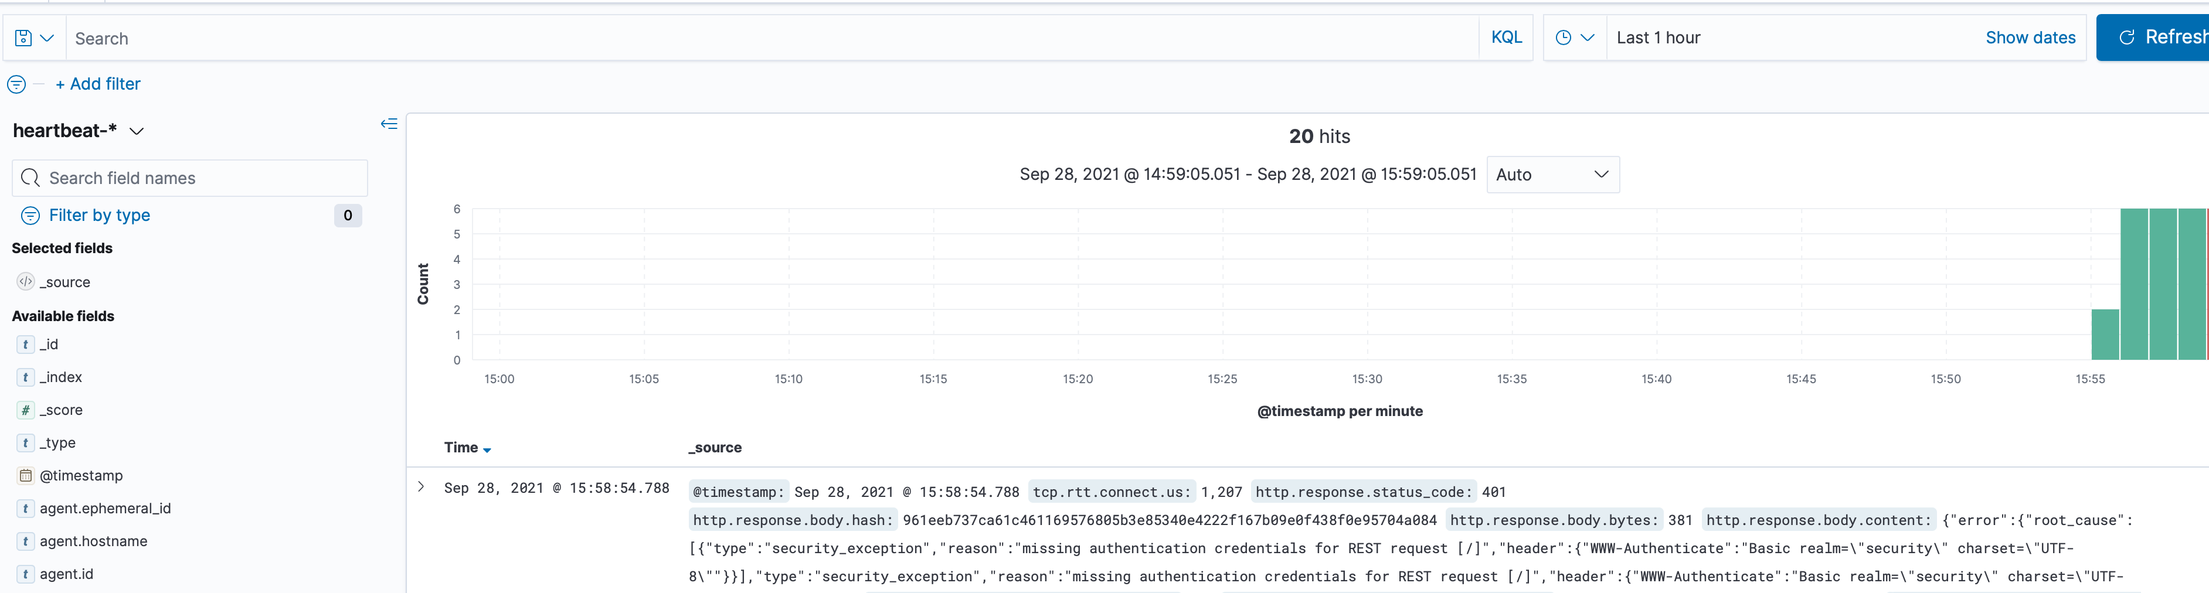The image size is (2209, 593).
Task: Click the tcp.rtt.connect.us field label
Action: point(1112,492)
